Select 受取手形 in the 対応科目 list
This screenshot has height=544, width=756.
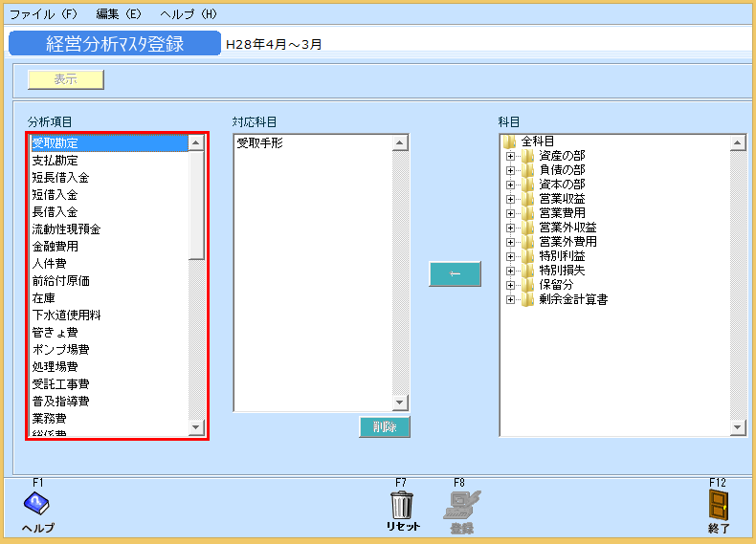(313, 143)
